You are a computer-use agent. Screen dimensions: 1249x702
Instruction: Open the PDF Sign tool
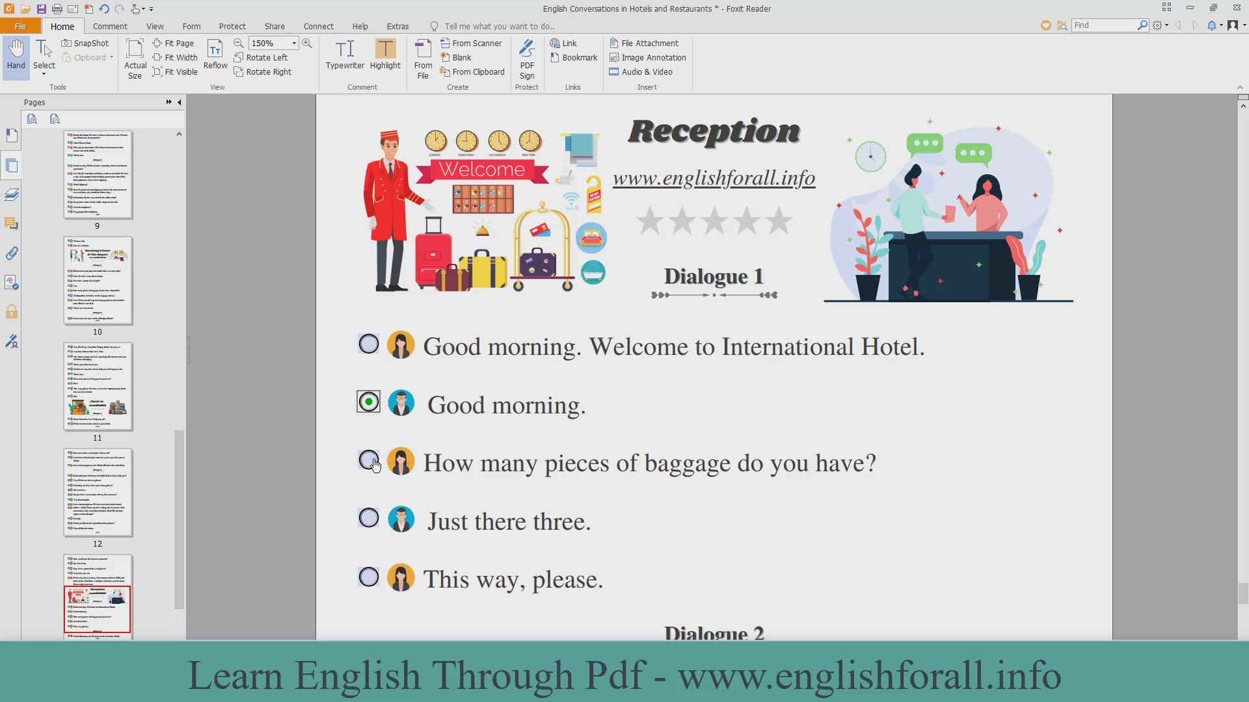click(527, 58)
